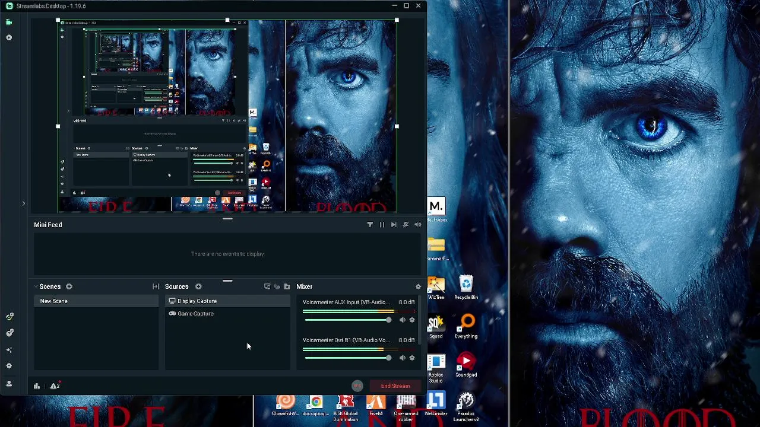Screen dimensions: 760x427
Task: Filter Mini Feed events with funnel icon
Action: (370, 225)
